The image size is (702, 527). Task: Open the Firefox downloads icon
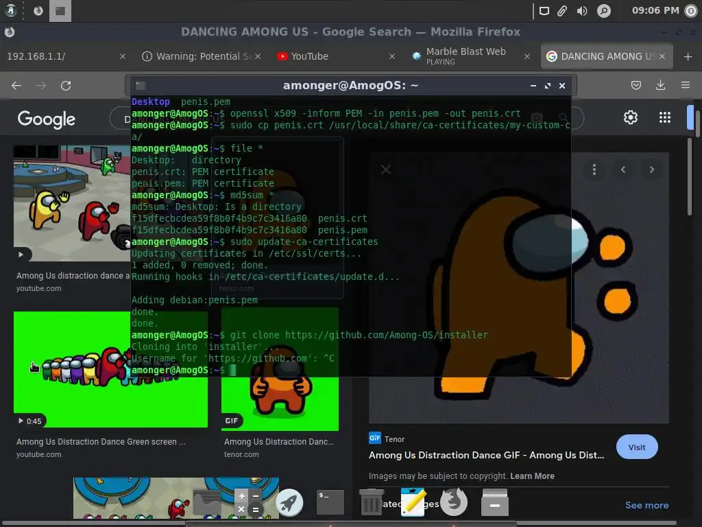tap(660, 85)
